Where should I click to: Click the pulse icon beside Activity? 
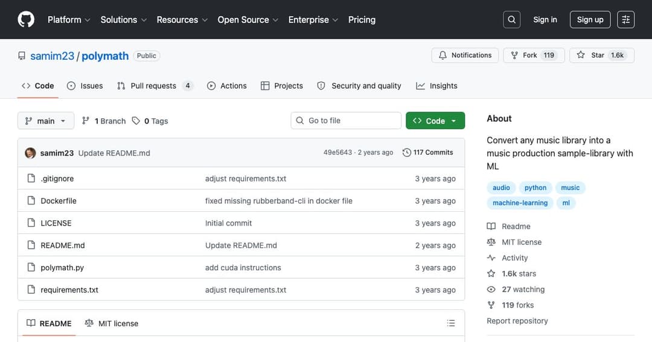click(491, 258)
